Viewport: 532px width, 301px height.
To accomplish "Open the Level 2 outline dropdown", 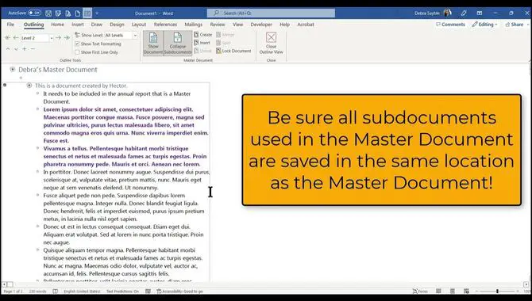I will click(x=52, y=38).
